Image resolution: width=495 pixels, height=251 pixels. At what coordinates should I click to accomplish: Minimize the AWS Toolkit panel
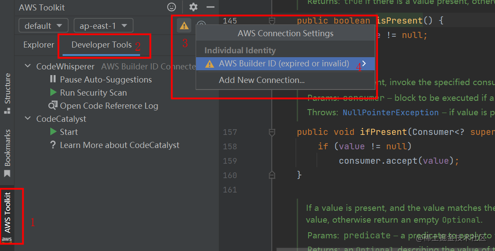click(x=210, y=7)
